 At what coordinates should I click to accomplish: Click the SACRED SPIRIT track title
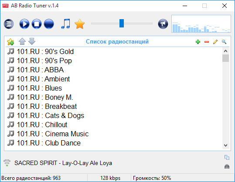63,163
